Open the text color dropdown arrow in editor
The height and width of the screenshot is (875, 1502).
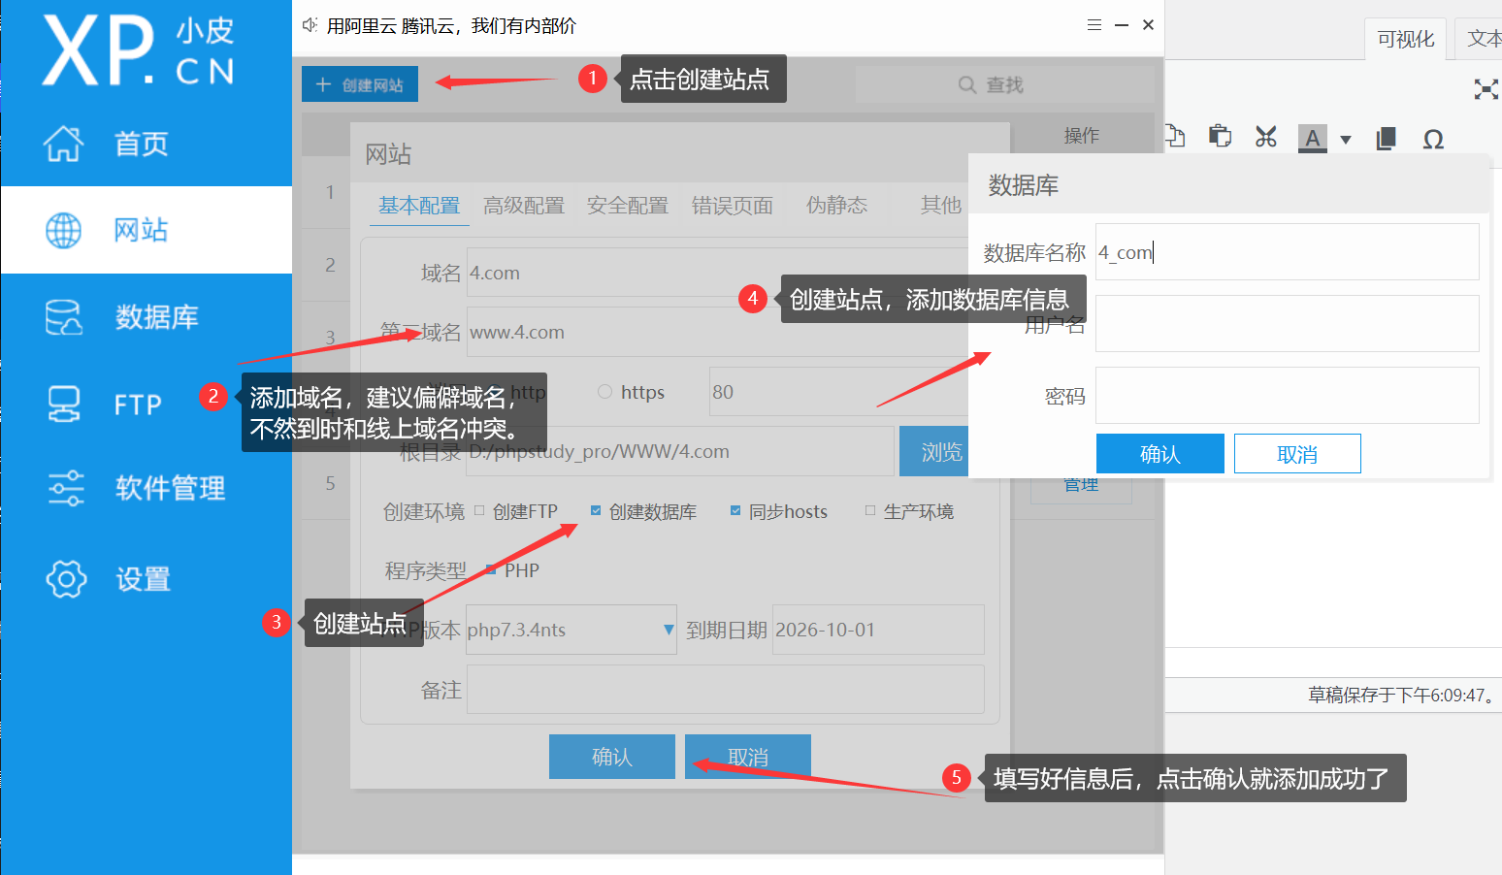coord(1346,140)
